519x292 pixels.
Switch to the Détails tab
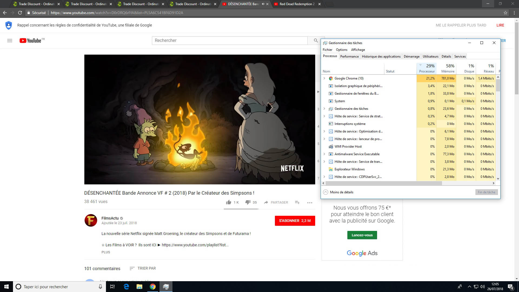coord(446,57)
